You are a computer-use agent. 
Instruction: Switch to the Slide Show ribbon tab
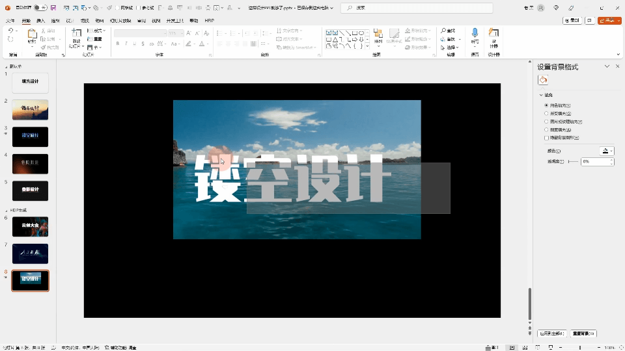point(120,21)
